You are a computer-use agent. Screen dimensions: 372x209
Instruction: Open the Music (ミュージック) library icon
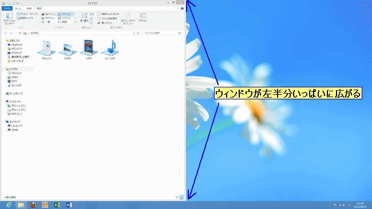(110, 50)
